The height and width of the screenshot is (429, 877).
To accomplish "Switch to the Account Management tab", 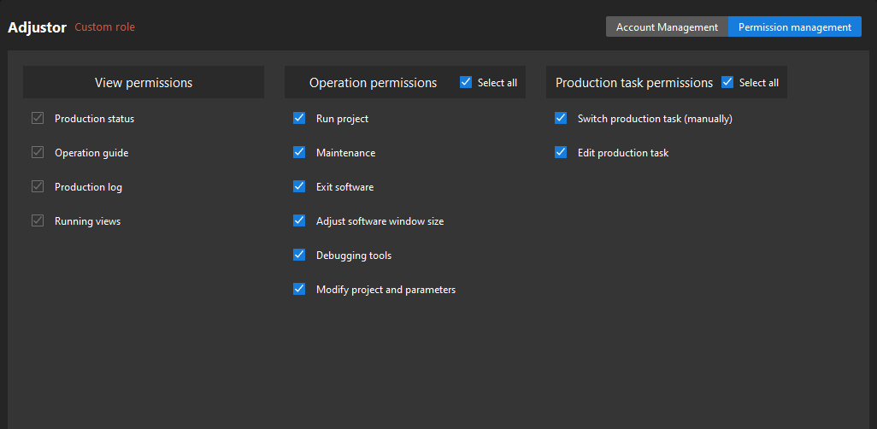I will 667,27.
